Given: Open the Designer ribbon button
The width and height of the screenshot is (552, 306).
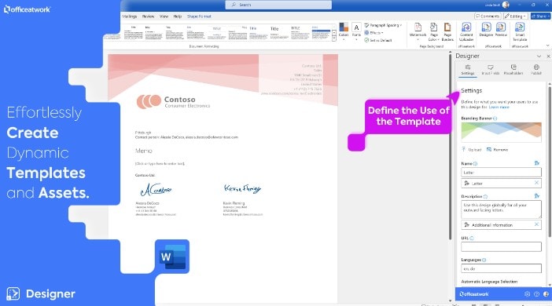Looking at the screenshot, I should (486, 30).
